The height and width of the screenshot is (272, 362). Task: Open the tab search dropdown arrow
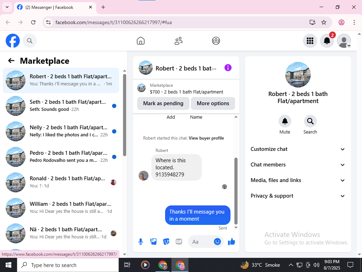pos(7,7)
